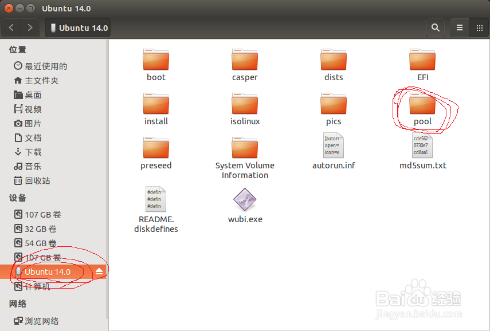Select the md5sum.txt file
490x331 pixels.
(x=422, y=151)
